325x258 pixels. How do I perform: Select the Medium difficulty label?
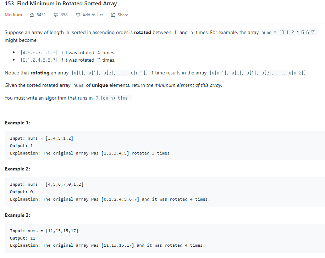point(13,15)
